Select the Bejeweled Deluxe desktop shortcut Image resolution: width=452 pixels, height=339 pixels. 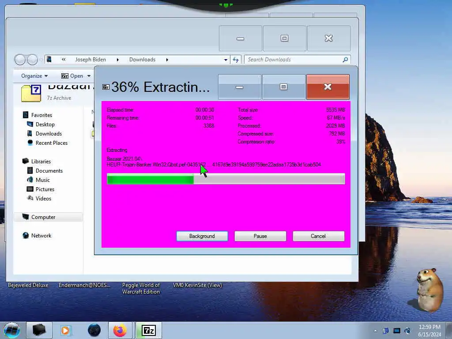[28, 285]
